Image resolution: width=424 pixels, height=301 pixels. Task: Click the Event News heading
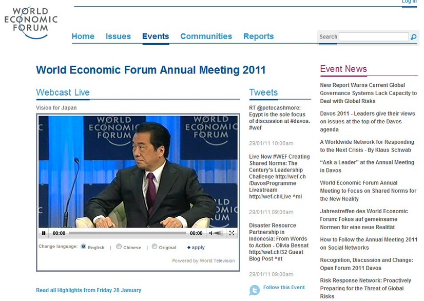[343, 69]
